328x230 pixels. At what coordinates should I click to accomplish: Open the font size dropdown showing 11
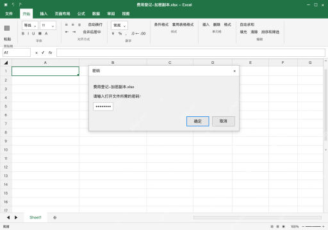[x=48, y=26]
